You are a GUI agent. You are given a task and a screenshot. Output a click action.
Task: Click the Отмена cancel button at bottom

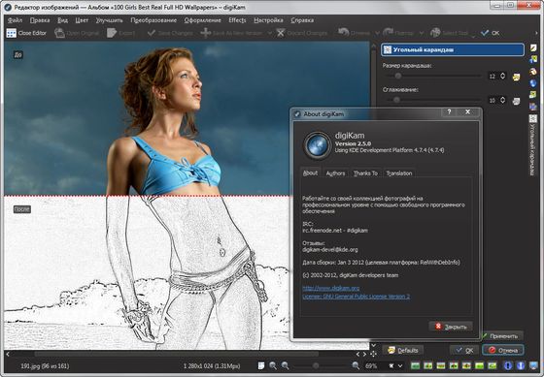point(503,350)
